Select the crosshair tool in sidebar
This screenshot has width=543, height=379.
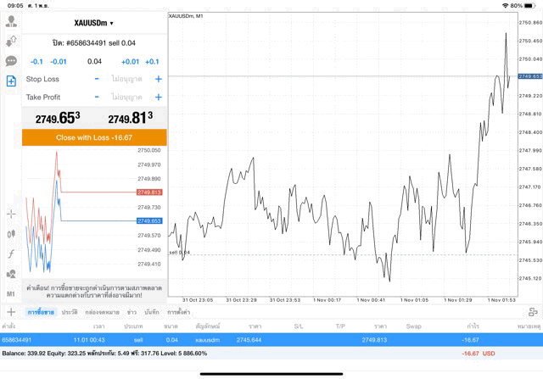coord(11,214)
